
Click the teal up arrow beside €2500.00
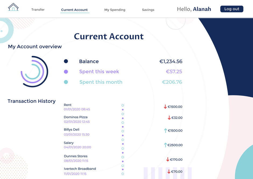pos(166,145)
